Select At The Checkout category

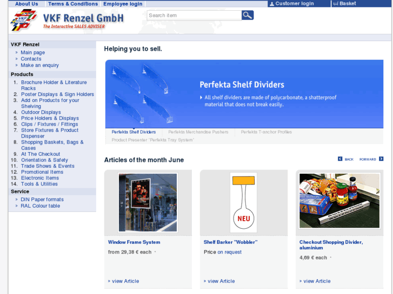pyautogui.click(x=41, y=154)
